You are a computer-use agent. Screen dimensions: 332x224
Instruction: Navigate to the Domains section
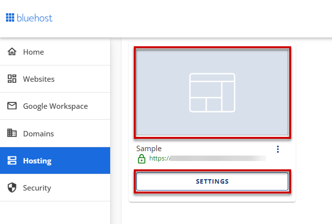(55, 133)
